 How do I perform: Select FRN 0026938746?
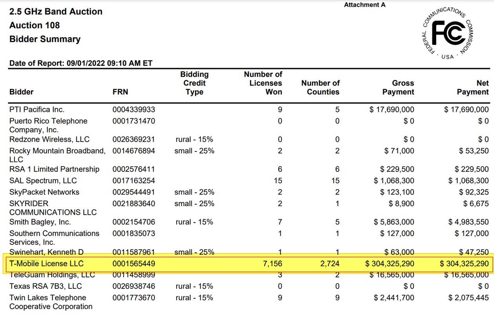(x=134, y=286)
